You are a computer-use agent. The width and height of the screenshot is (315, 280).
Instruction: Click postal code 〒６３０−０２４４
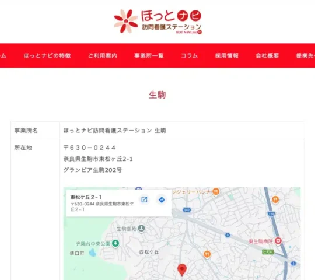click(x=90, y=148)
